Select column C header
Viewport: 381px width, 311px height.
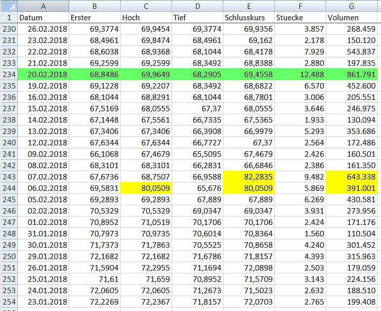[x=146, y=6]
